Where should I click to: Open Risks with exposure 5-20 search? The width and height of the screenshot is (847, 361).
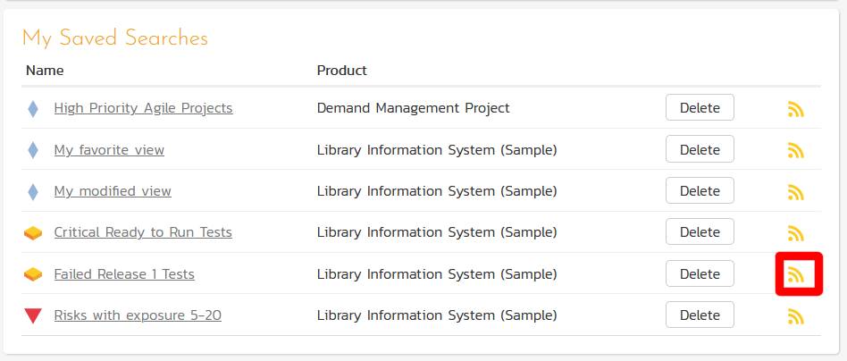[x=138, y=315]
